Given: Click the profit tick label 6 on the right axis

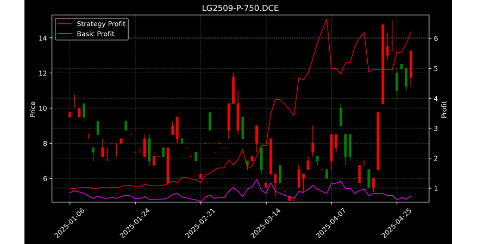Looking at the screenshot, I should click(x=436, y=39).
